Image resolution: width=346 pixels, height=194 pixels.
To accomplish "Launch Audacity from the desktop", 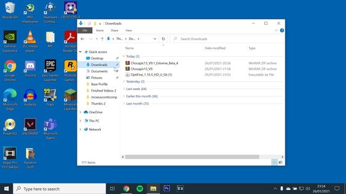I will click(x=30, y=98).
